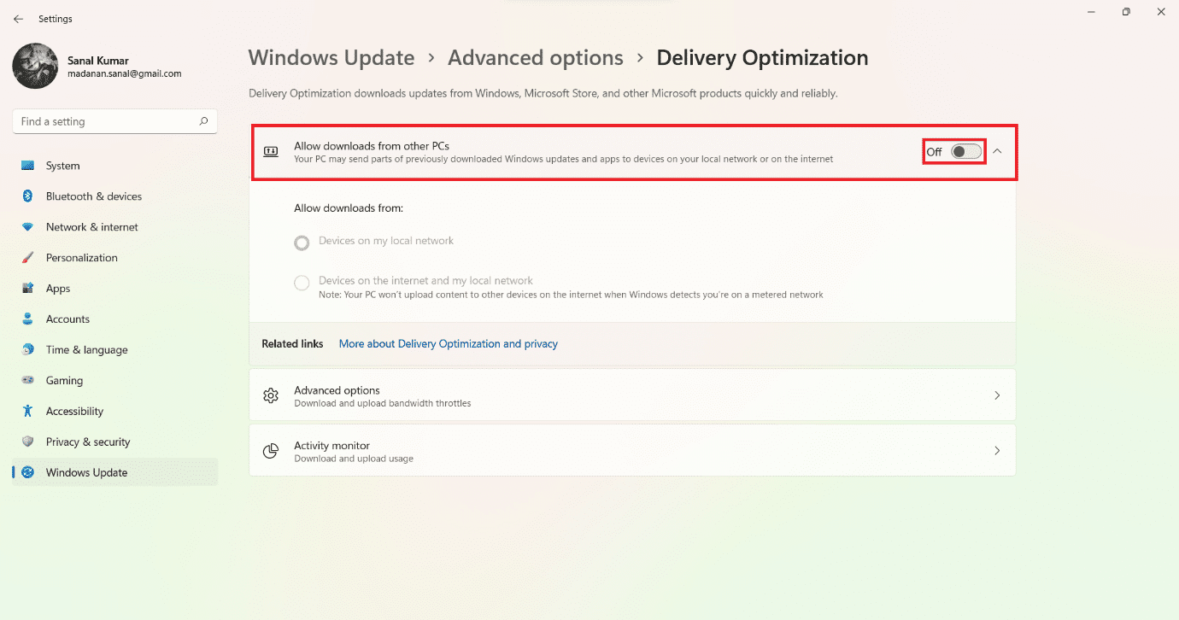This screenshot has width=1179, height=620.
Task: Click Sanal Kumar's profile picture
Action: (35, 66)
